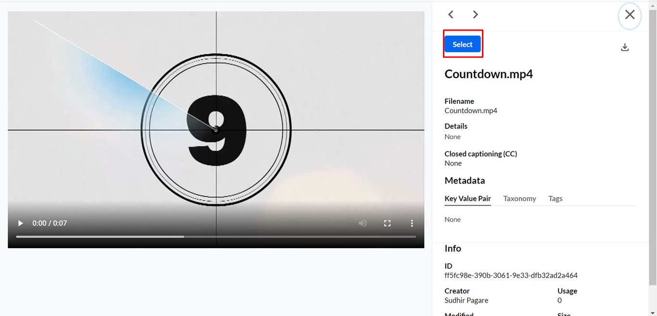Seek along the video progress bar
The height and width of the screenshot is (316, 657).
coord(216,237)
